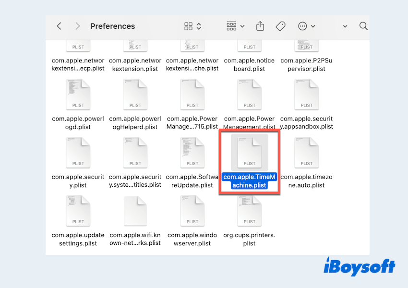
Task: Select com.apple.SoftwareUpdate.plist file icon
Action: pos(192,153)
